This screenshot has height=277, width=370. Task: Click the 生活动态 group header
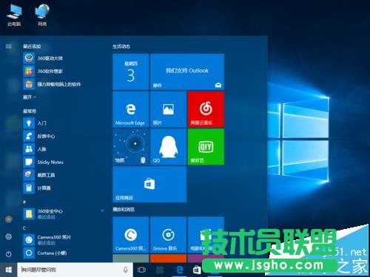pyautogui.click(x=121, y=47)
